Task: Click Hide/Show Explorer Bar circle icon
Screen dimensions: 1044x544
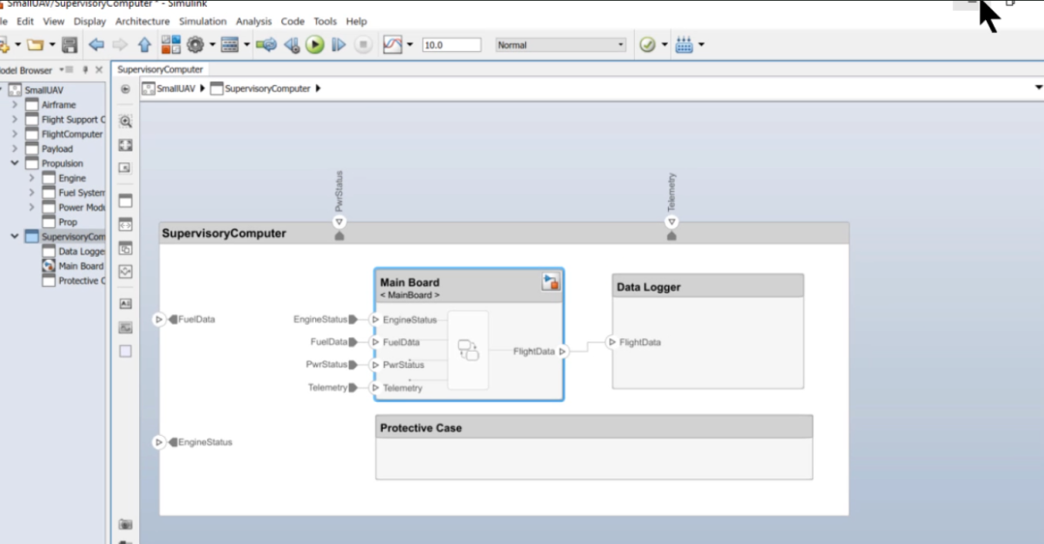Action: [x=125, y=89]
